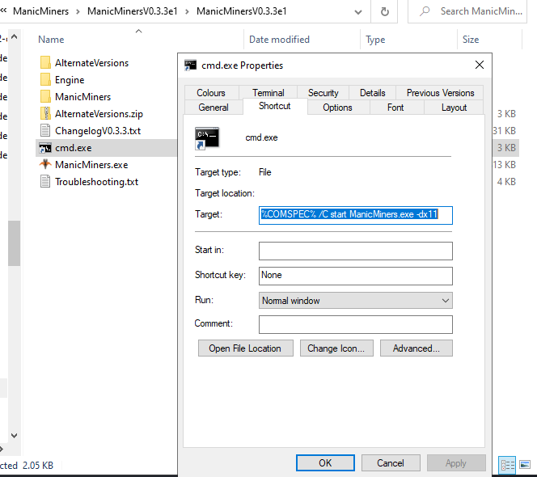Switch to the Layout tab
Screen dimensions: 537x477
tap(455, 108)
